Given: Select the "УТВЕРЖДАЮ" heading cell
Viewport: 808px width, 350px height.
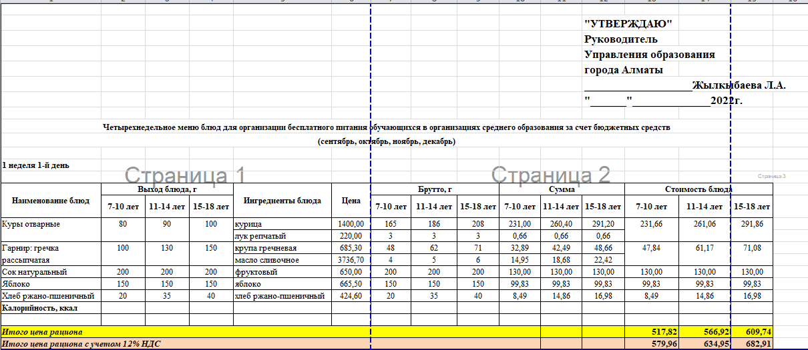Looking at the screenshot, I should [x=628, y=25].
